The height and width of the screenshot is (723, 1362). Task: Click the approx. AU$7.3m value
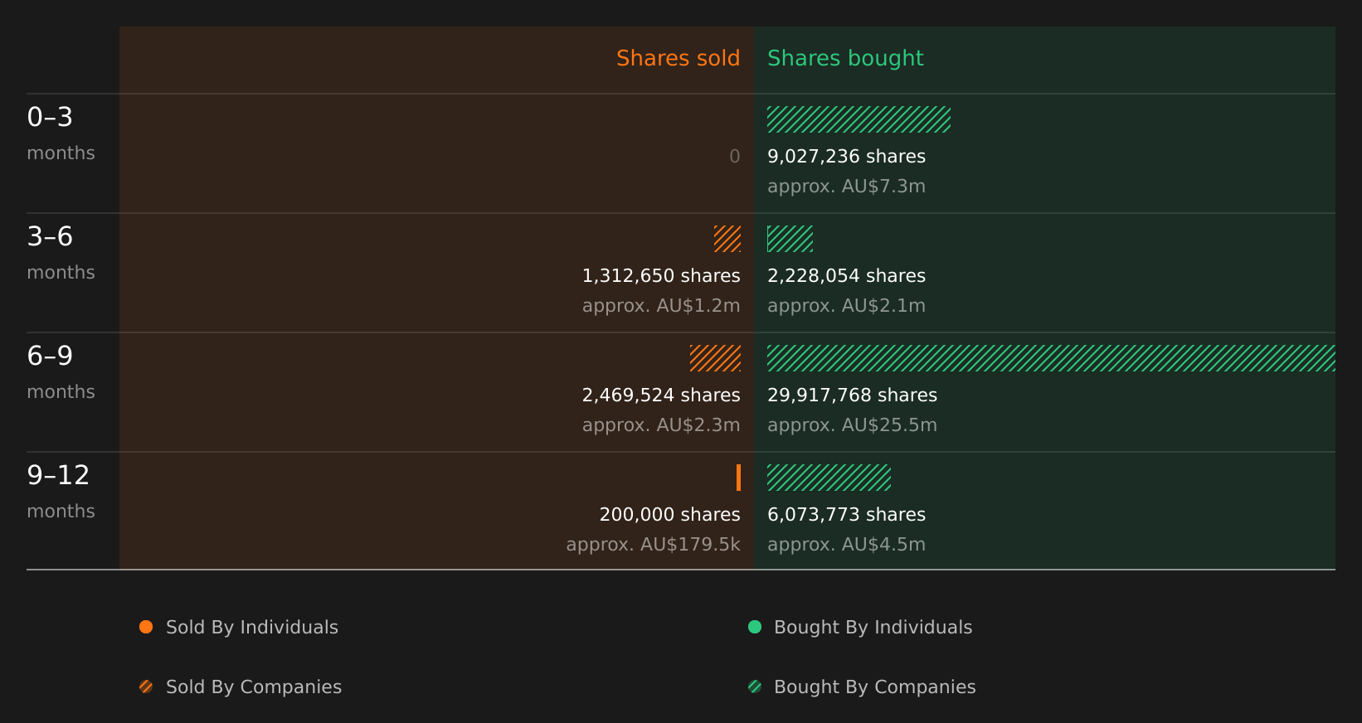point(846,187)
